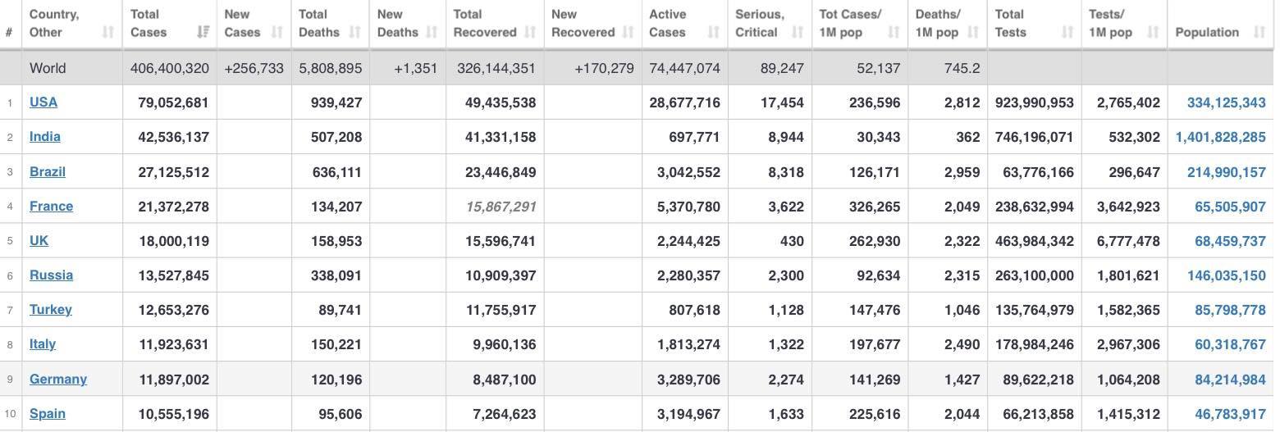Sort by the Total Deaths column header
Screen dimensions: 1280x432
tap(329, 24)
